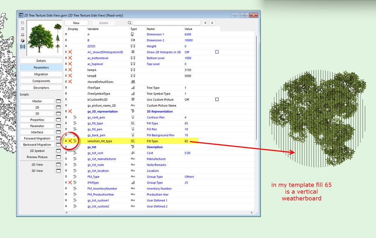Open Preview Picture window icon
This screenshot has width=376, height=238.
[x=58, y=157]
